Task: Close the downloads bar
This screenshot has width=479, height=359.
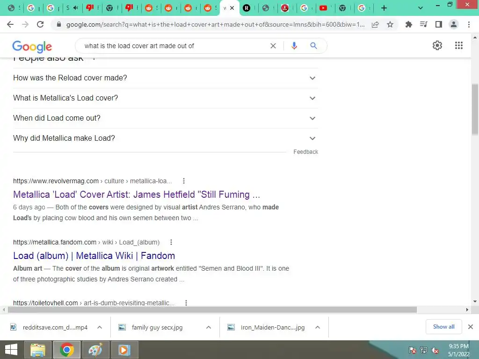Action: click(471, 327)
